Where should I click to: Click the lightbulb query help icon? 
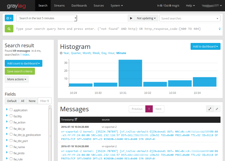219,29
